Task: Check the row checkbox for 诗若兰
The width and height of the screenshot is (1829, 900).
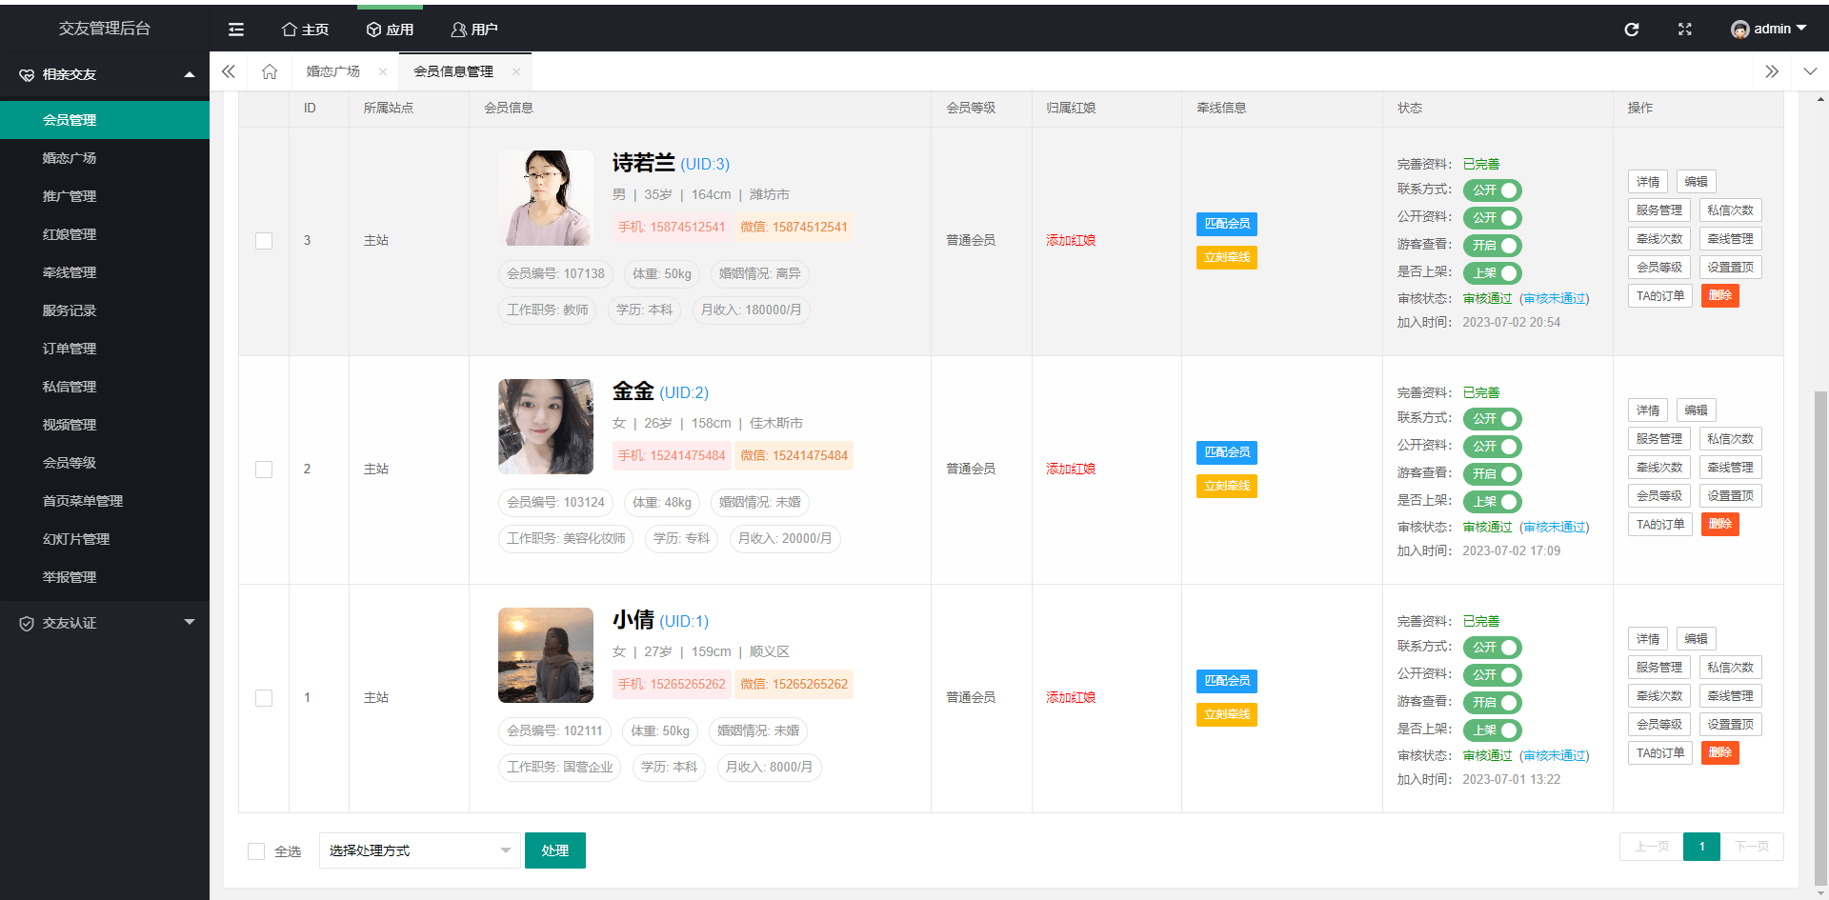Action: 264,241
